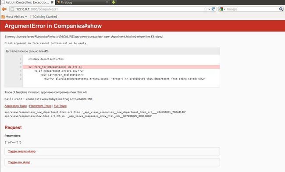Click the Rails.root path text

(49, 99)
